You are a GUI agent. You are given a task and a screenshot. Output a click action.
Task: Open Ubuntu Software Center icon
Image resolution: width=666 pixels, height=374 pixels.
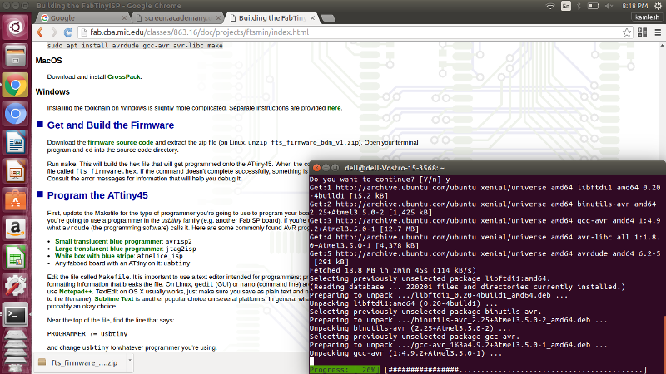pos(15,200)
